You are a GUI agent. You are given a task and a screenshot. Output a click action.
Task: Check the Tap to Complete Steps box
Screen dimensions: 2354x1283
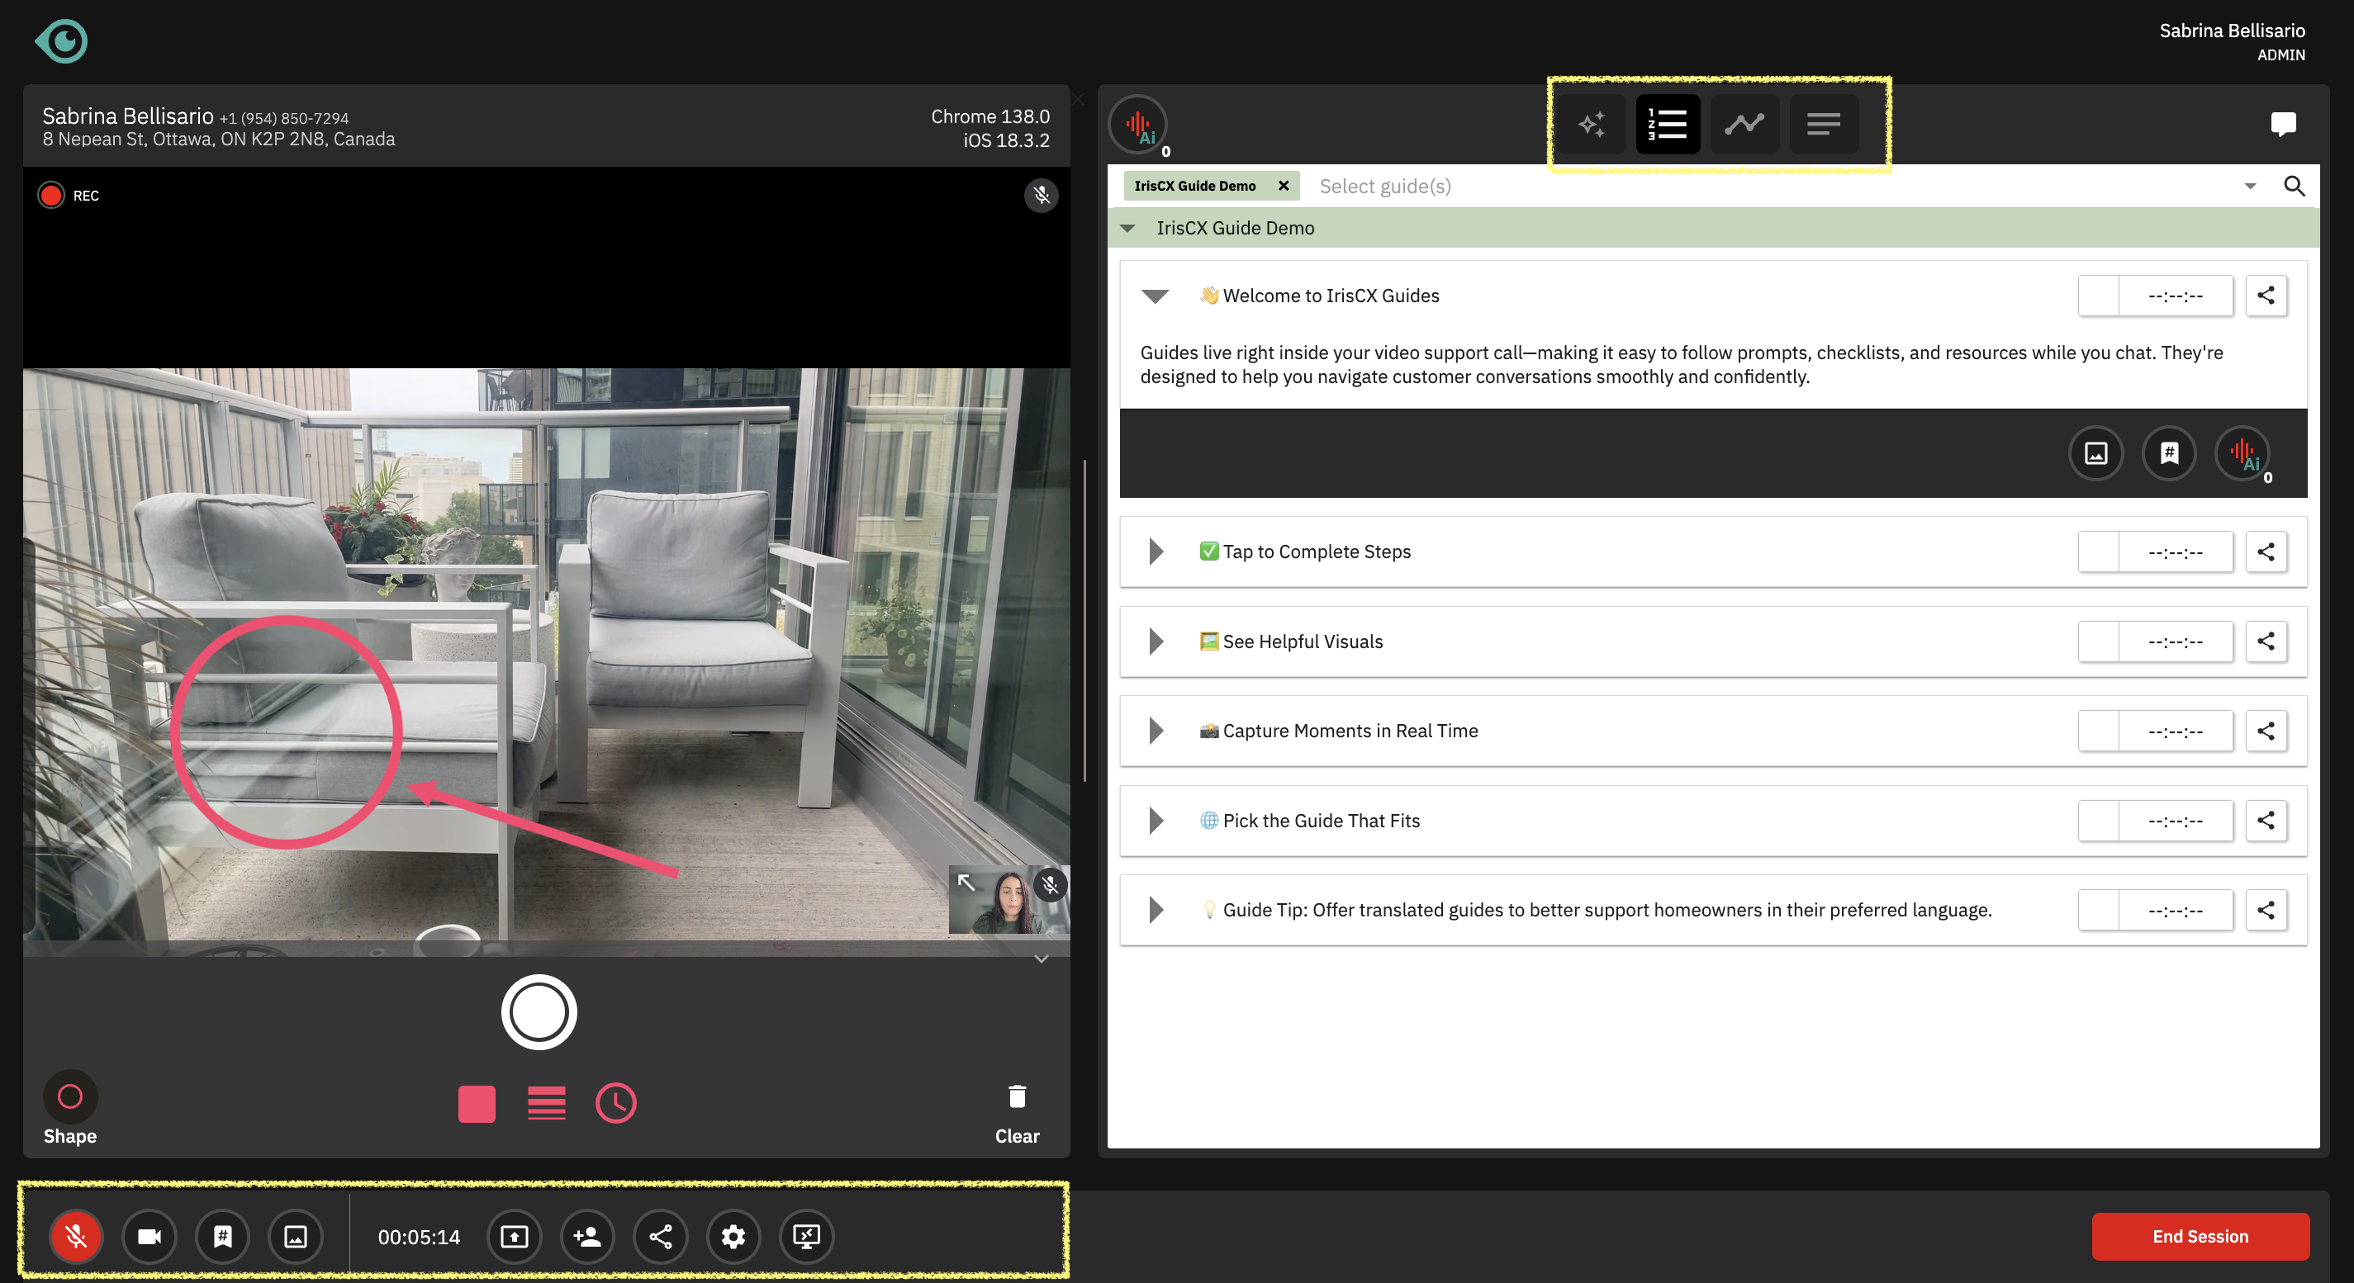click(2098, 552)
